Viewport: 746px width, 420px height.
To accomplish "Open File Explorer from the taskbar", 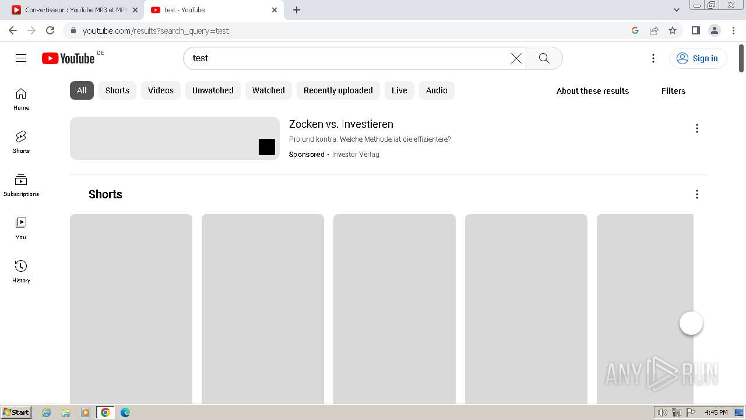I will tap(66, 412).
